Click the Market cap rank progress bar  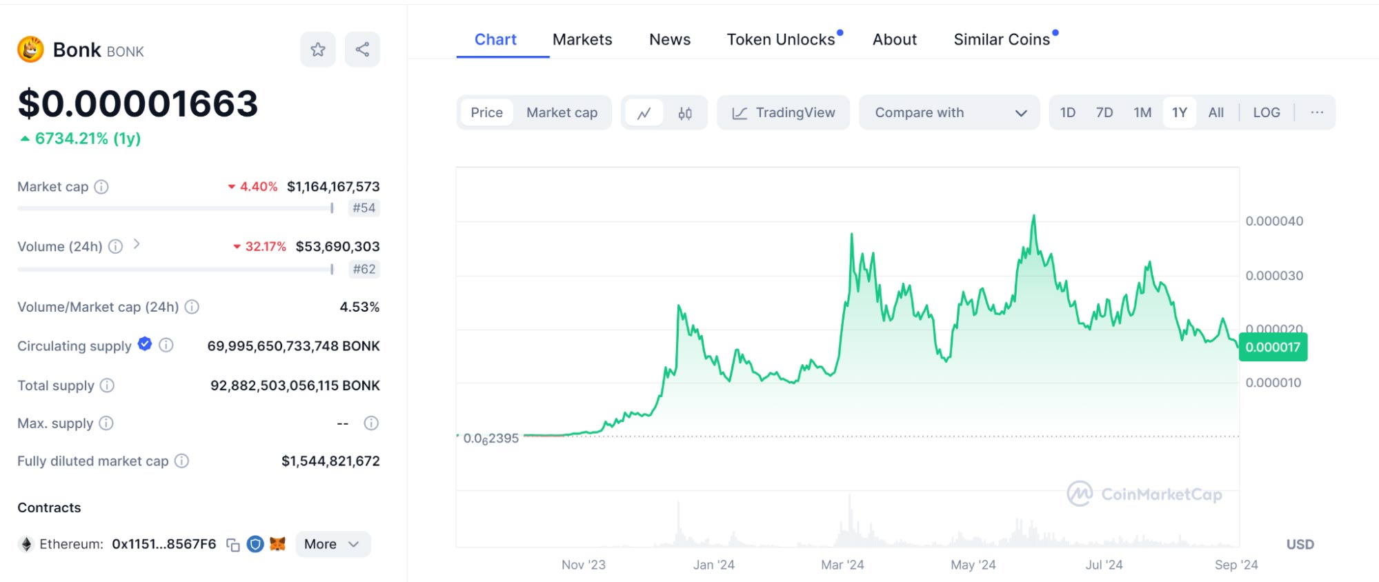pos(176,208)
